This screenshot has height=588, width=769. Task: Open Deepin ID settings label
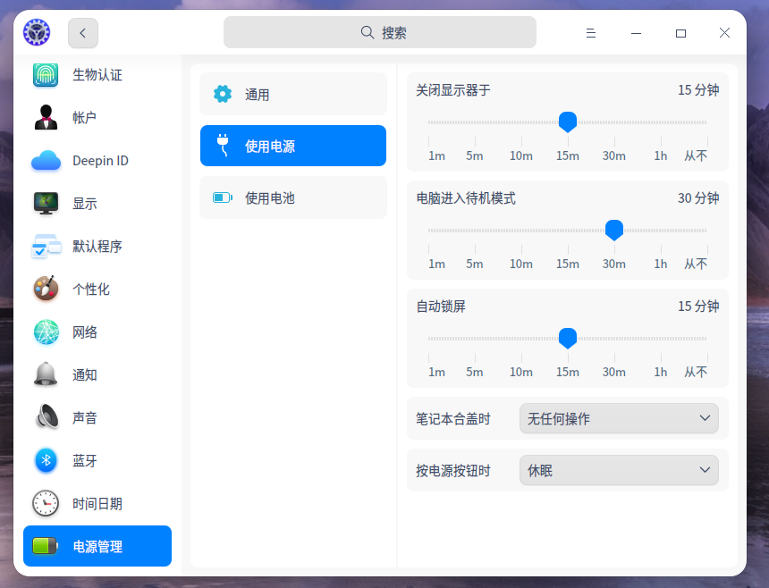coord(100,161)
